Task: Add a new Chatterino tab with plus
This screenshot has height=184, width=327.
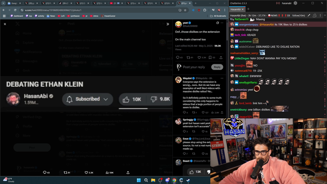Action: tap(248, 9)
